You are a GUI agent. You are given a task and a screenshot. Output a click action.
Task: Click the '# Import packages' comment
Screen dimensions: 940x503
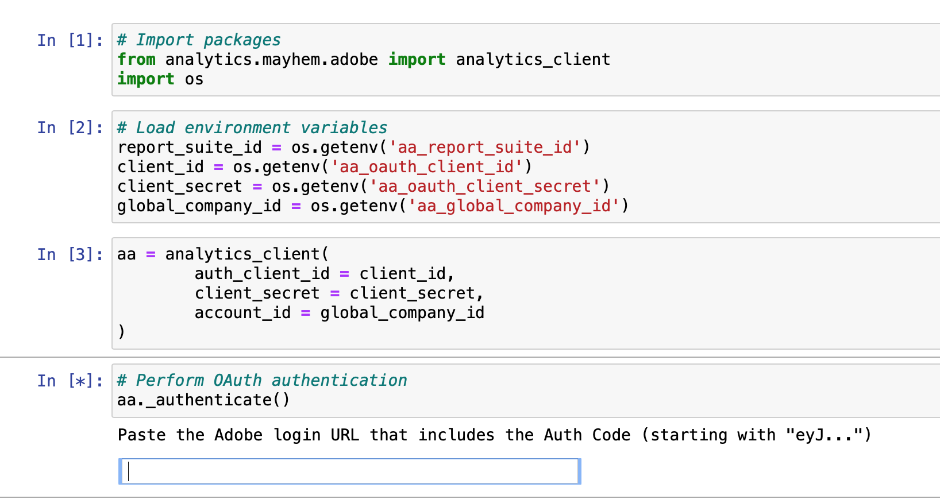(x=199, y=40)
